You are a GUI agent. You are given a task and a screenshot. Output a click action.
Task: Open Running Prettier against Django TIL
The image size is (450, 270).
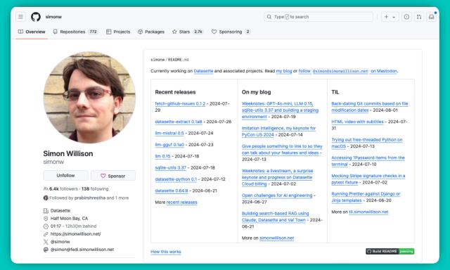coord(366,197)
